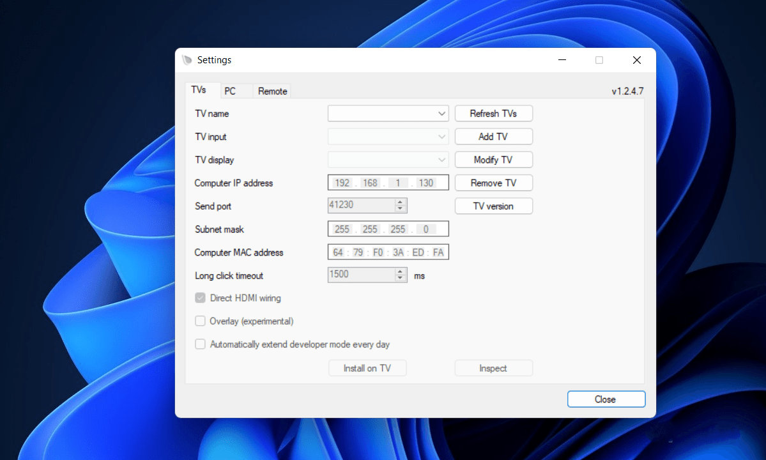Click the Add TV button

493,137
